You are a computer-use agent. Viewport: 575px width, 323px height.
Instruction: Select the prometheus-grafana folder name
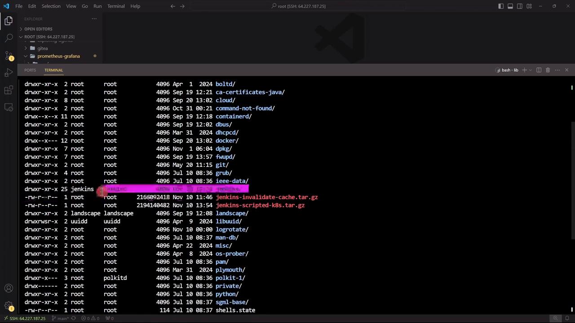pyautogui.click(x=58, y=56)
